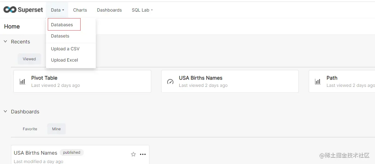Click the Pivot Table bar chart icon

point(22,82)
